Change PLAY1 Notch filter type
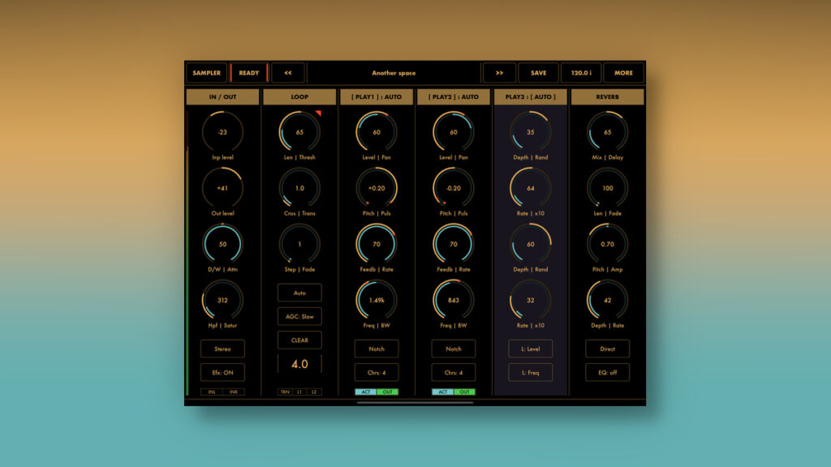 click(377, 349)
